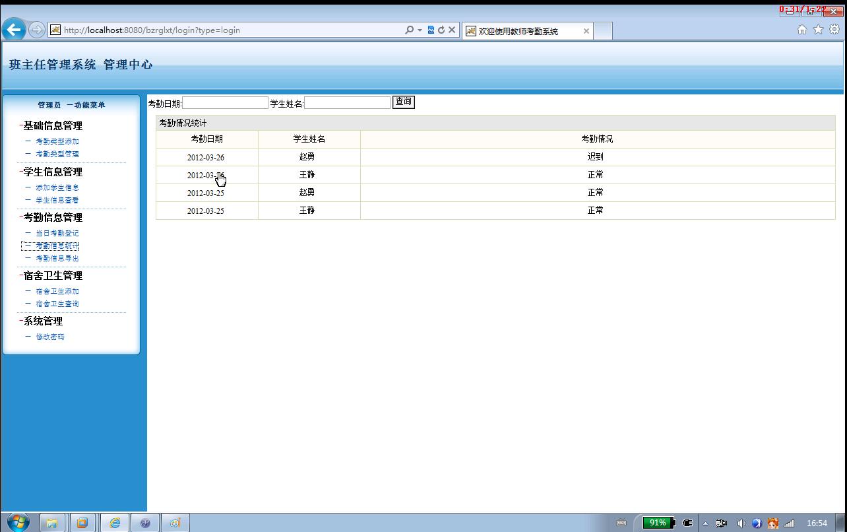Viewport: 847px width, 532px height.
Task: Open 添加学生信息 menu link
Action: click(x=57, y=187)
